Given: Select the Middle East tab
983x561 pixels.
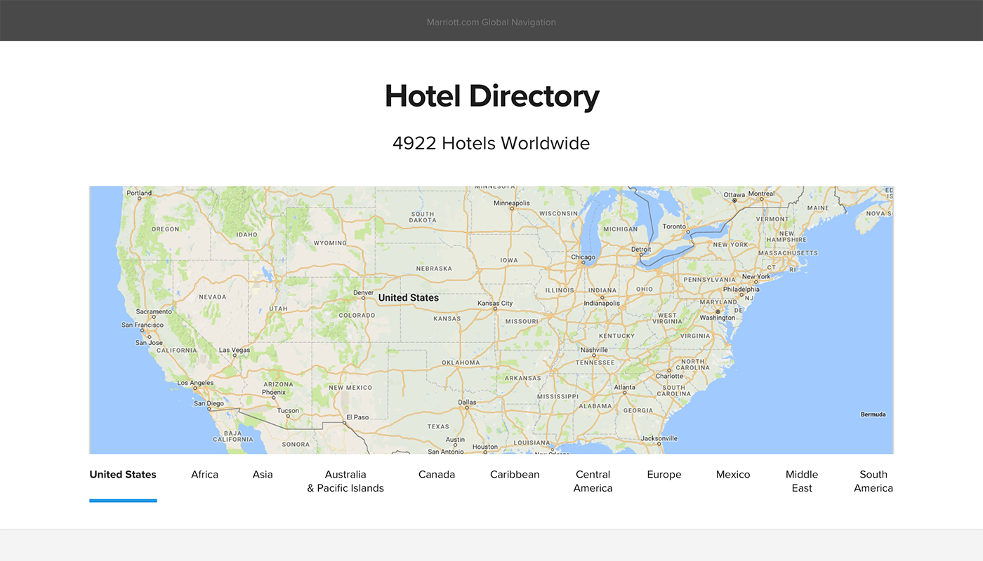Looking at the screenshot, I should click(802, 482).
